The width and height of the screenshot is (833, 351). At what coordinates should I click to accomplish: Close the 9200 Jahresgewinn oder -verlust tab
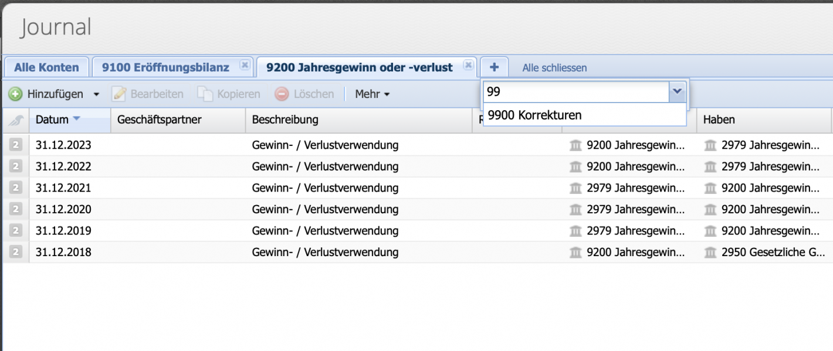coord(468,66)
